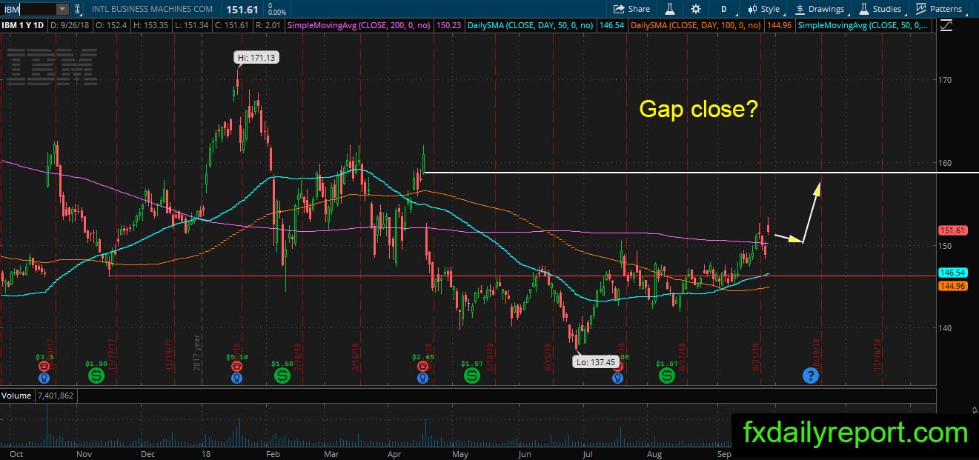Image resolution: width=979 pixels, height=460 pixels.
Task: Click the earnings phone icon labeled $2.45
Action: [422, 365]
